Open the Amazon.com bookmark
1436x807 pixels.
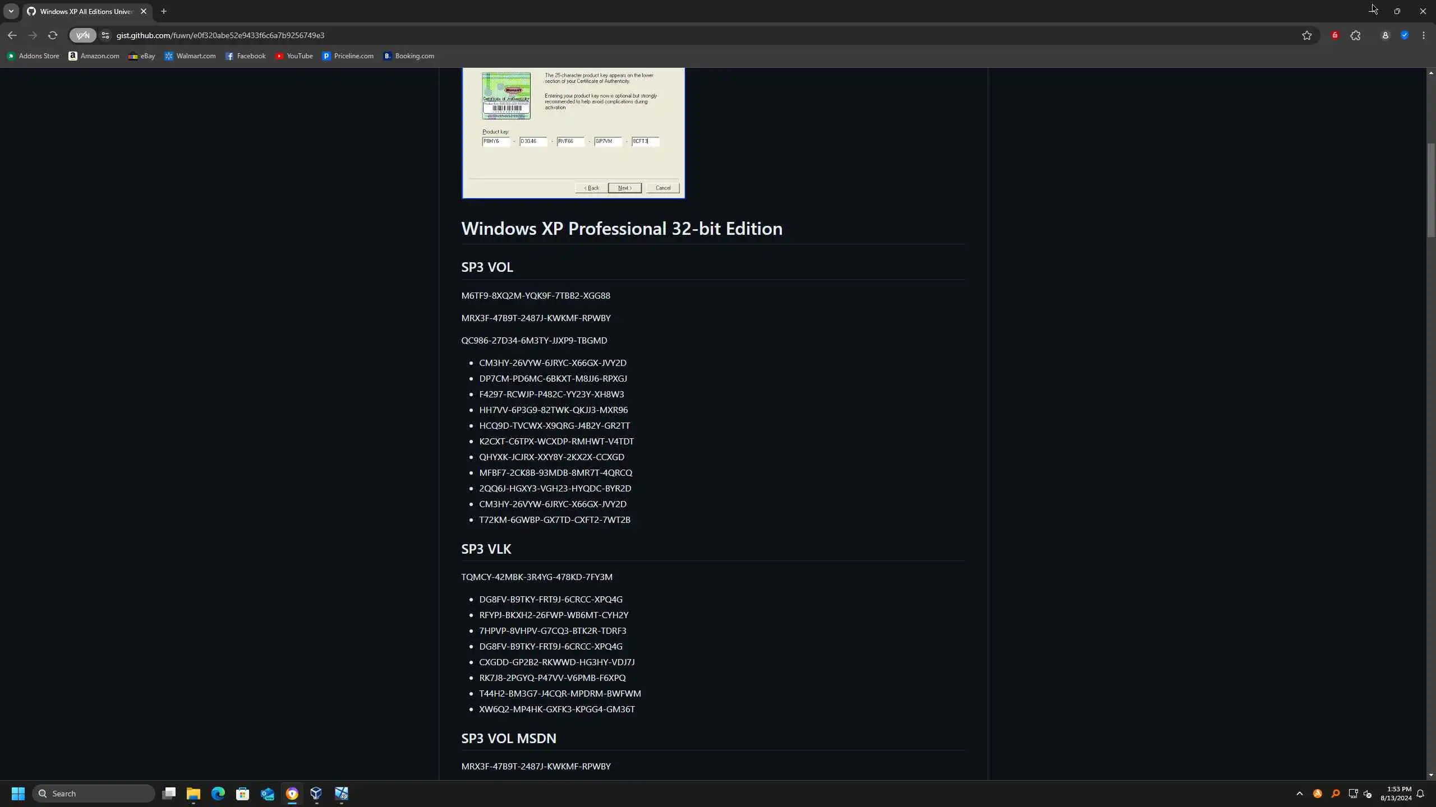click(x=94, y=56)
